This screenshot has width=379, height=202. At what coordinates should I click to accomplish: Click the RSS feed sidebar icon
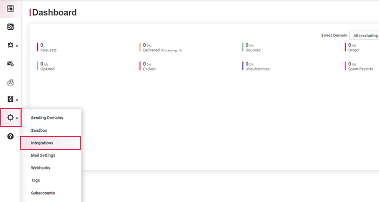tap(10, 27)
